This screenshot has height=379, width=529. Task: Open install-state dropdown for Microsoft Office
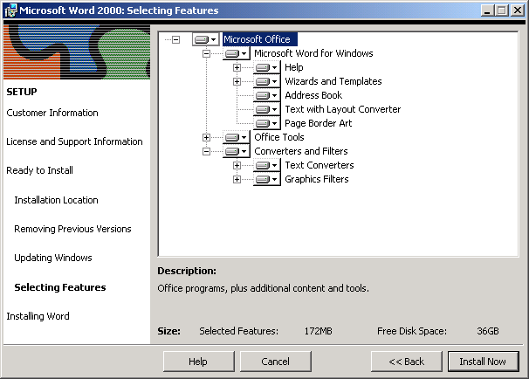click(x=206, y=39)
